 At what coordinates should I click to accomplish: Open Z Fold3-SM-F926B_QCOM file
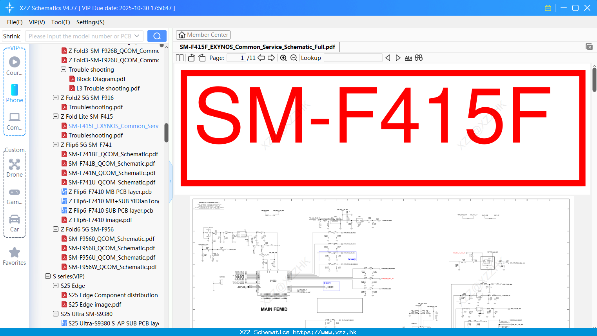[114, 51]
